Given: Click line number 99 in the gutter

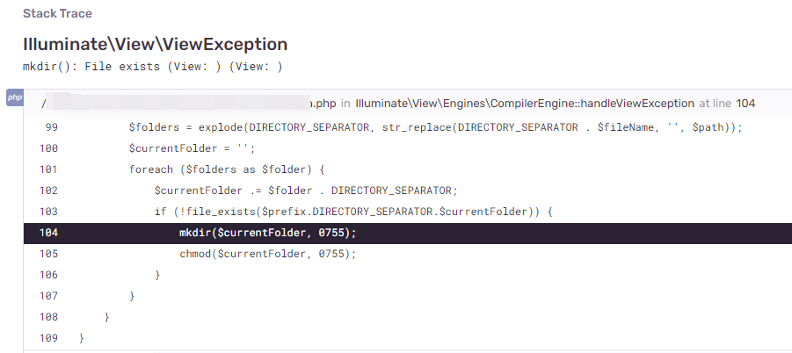Looking at the screenshot, I should (51, 127).
